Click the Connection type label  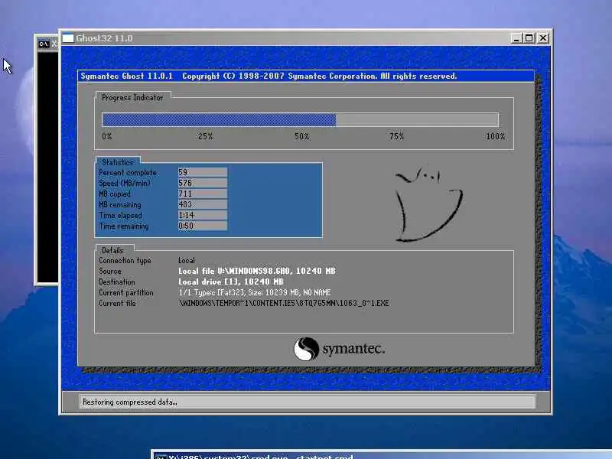click(x=125, y=261)
